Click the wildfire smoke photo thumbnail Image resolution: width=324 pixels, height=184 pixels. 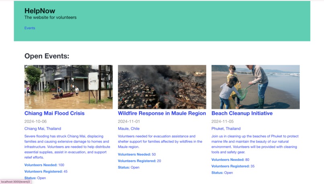click(162, 87)
